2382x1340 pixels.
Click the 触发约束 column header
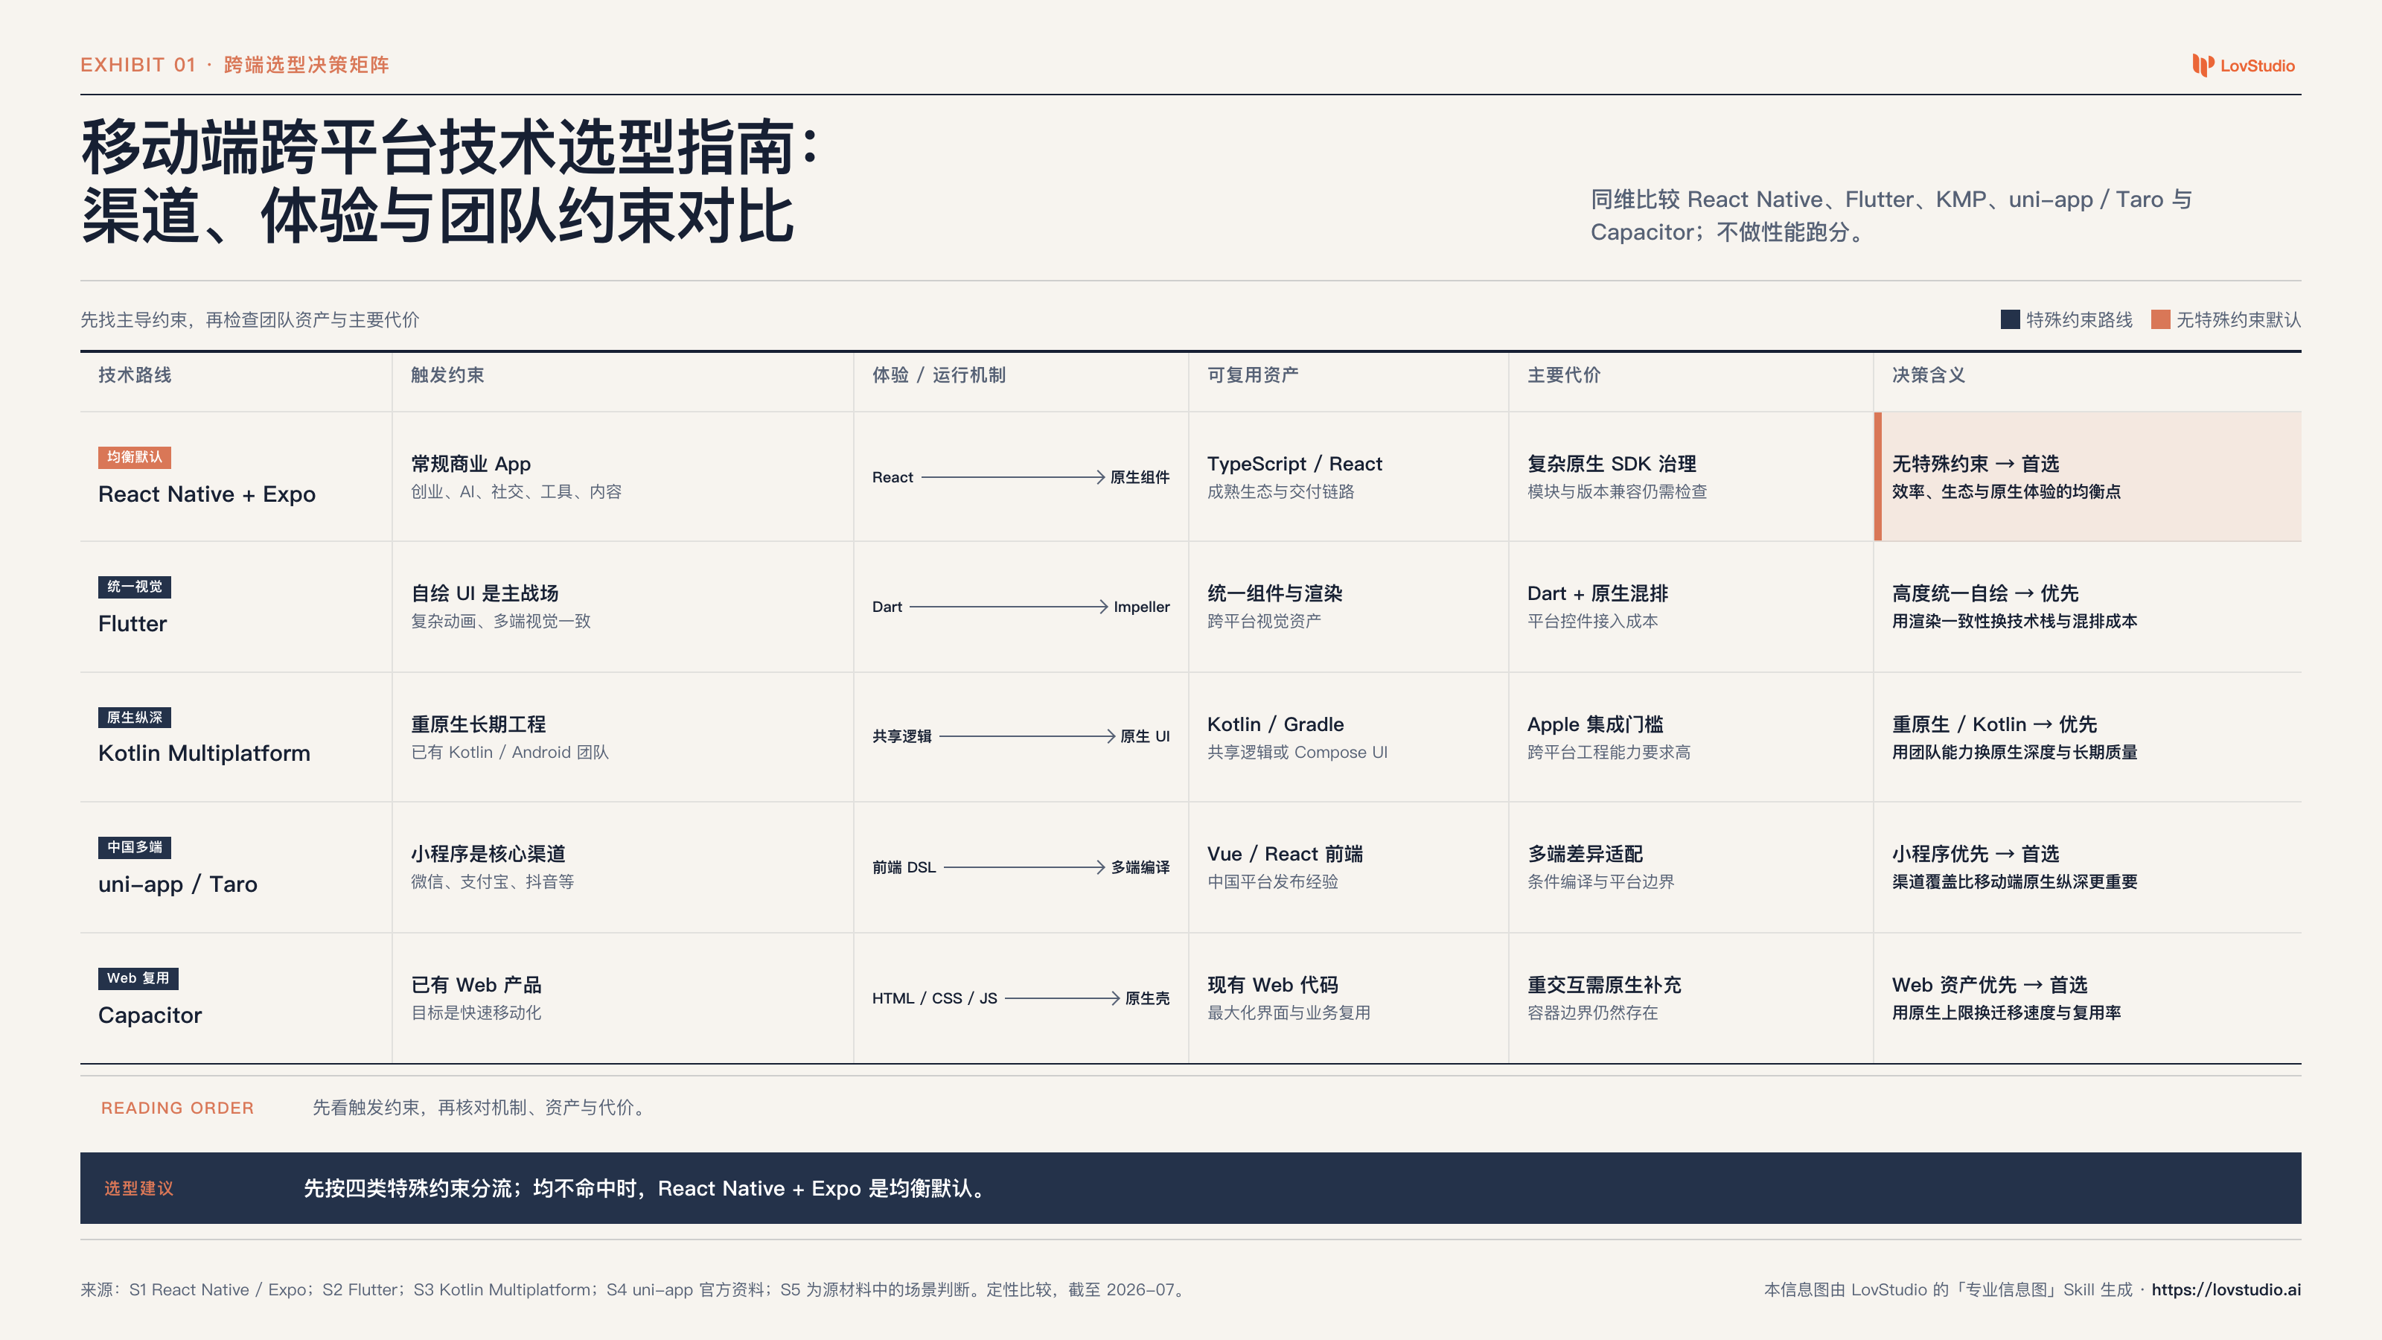click(447, 374)
